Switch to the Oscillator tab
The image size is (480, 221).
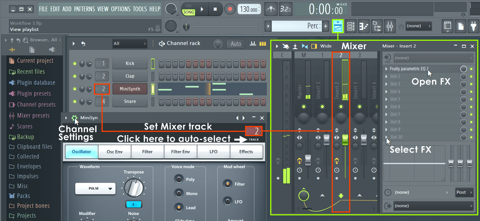click(82, 152)
